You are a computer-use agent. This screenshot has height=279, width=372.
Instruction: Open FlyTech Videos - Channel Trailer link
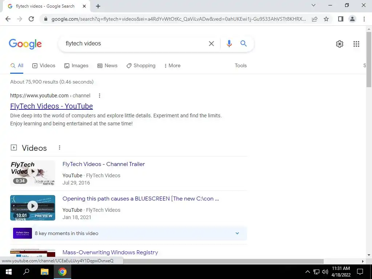[x=104, y=164]
